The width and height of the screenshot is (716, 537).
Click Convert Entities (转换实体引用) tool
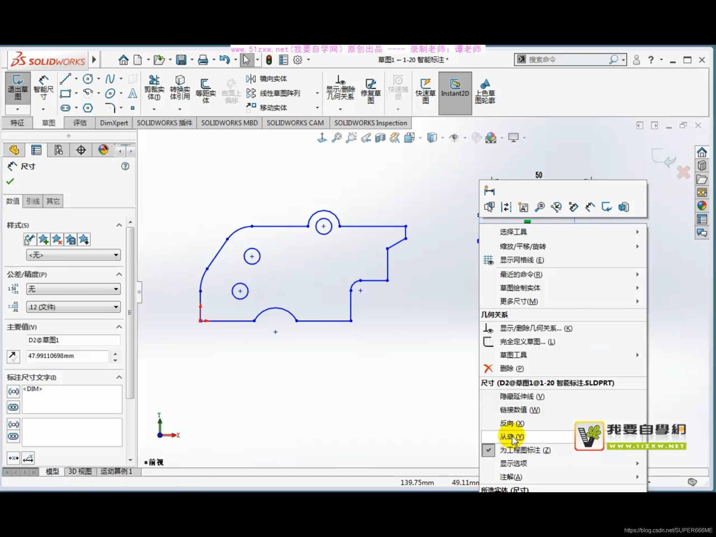(x=180, y=88)
